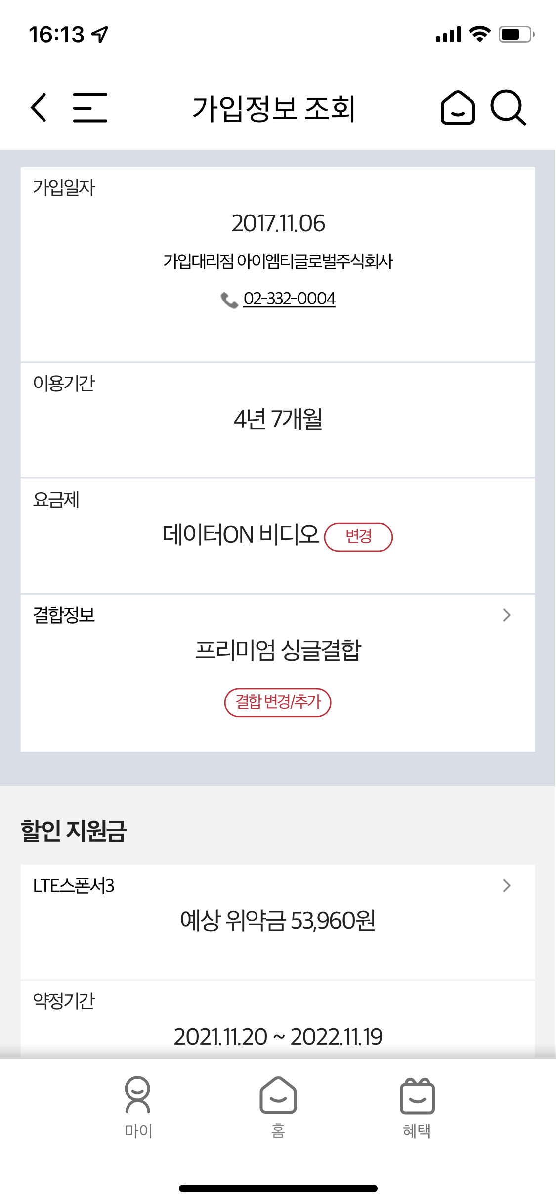Tap the 홈 icon in bottom bar

278,1095
